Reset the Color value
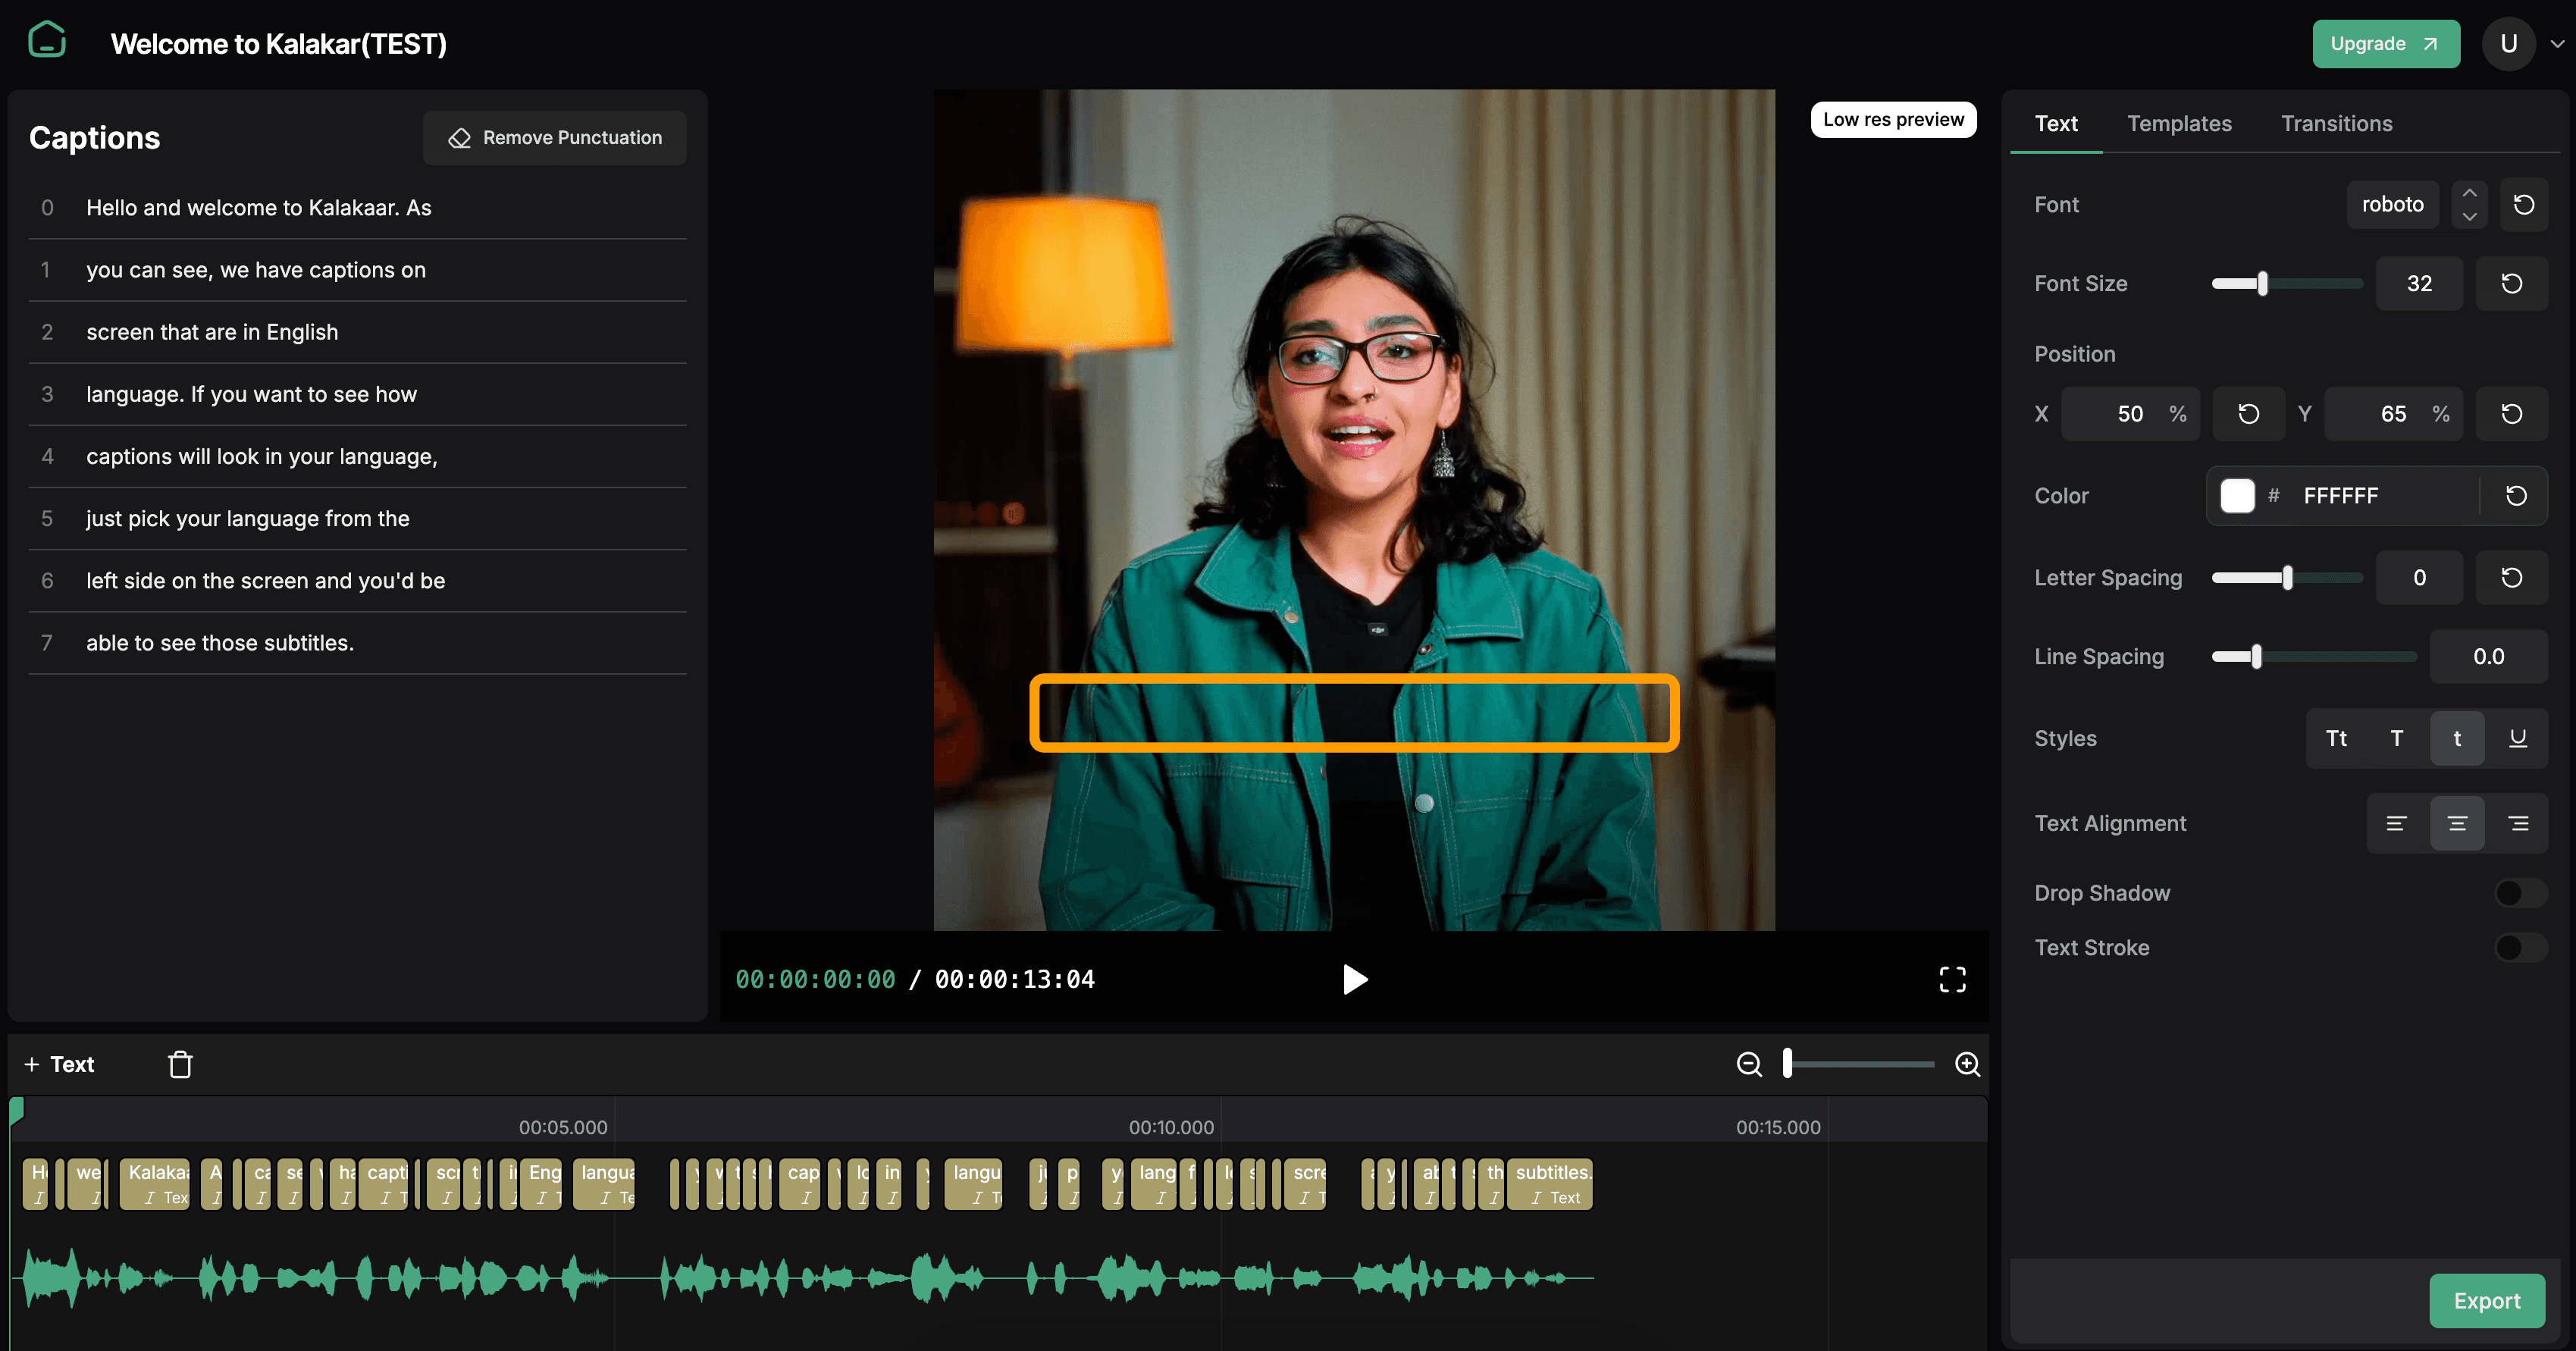The width and height of the screenshot is (2576, 1351). [x=2516, y=496]
